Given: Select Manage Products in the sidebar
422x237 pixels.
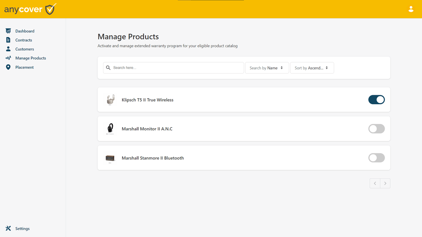Looking at the screenshot, I should click(31, 58).
